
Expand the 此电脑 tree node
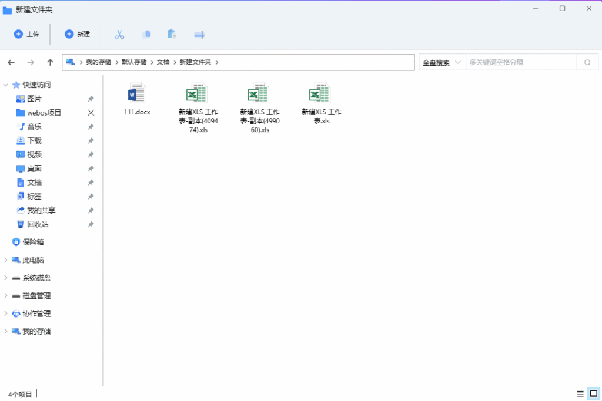(6, 260)
